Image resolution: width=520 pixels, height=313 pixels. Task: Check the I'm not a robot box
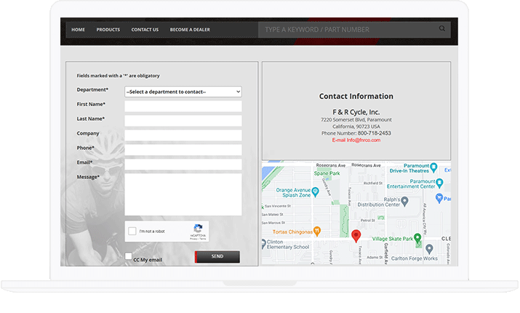coord(132,231)
